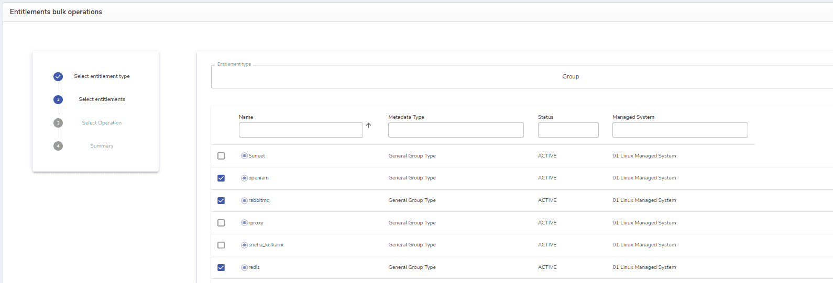Select the Suneet row checkbox
The height and width of the screenshot is (283, 833).
(x=221, y=156)
